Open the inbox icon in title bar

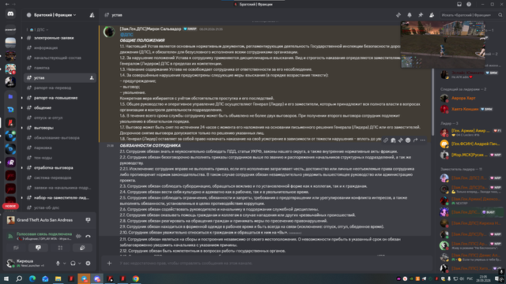point(459,4)
